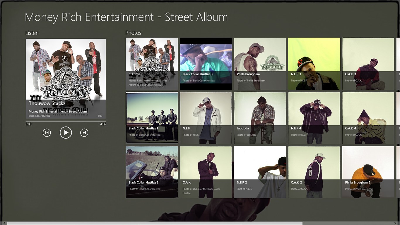The image size is (400, 225).
Task: Open the N.E.F. 4 photo
Action: pos(314,118)
